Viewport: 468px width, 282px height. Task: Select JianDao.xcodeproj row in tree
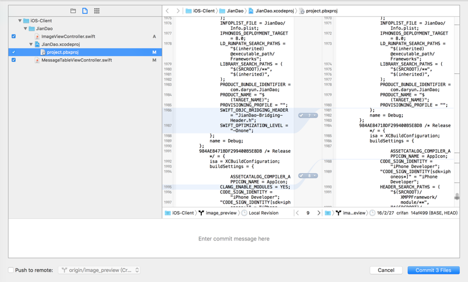pyautogui.click(x=85, y=44)
